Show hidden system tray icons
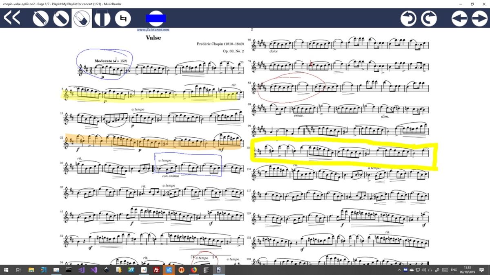The image size is (490, 275). click(399, 270)
